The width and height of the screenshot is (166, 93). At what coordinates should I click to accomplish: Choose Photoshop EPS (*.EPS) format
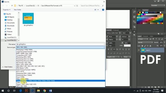pyautogui.click(x=61, y=57)
